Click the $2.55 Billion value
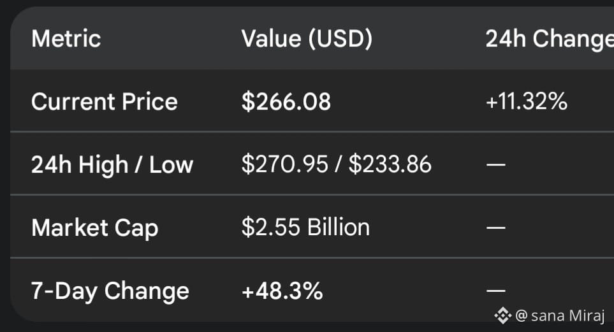This screenshot has height=332, width=614. click(305, 227)
